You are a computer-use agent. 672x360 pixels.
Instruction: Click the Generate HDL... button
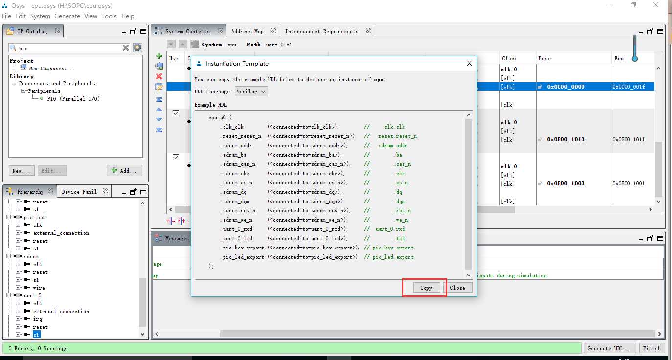610,348
